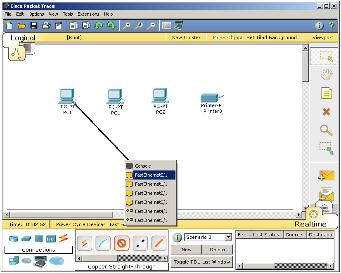Open the Edit menu
Viewport: 341px width, 273px height.
coord(20,14)
